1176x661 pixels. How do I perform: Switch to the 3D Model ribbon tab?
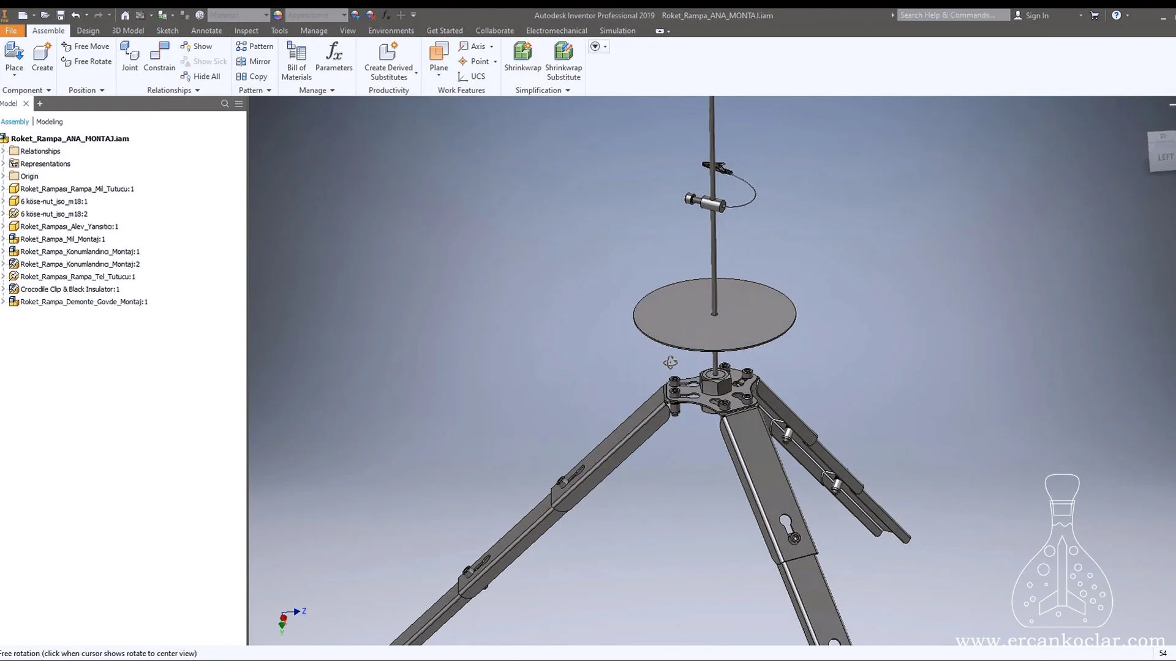click(128, 31)
